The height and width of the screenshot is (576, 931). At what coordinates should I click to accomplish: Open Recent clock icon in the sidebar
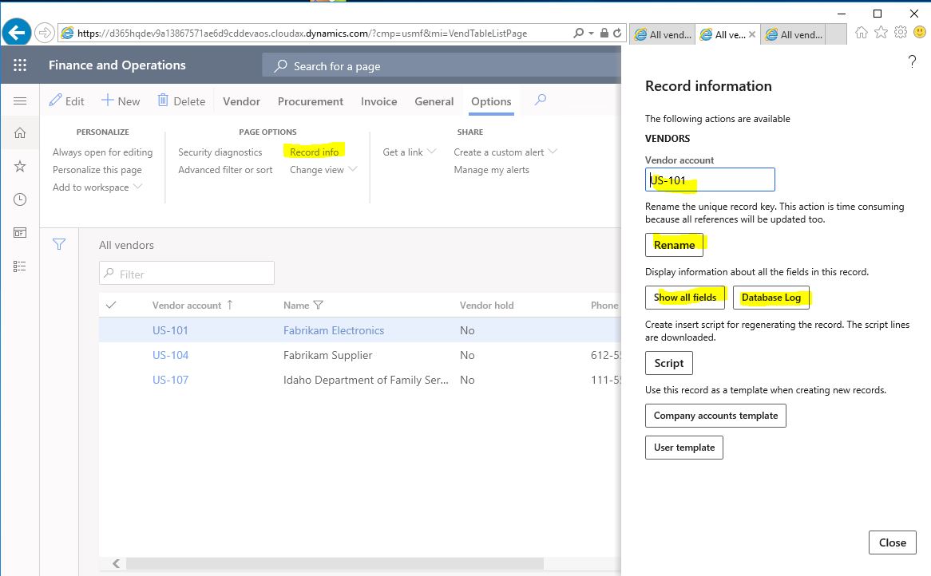(20, 199)
